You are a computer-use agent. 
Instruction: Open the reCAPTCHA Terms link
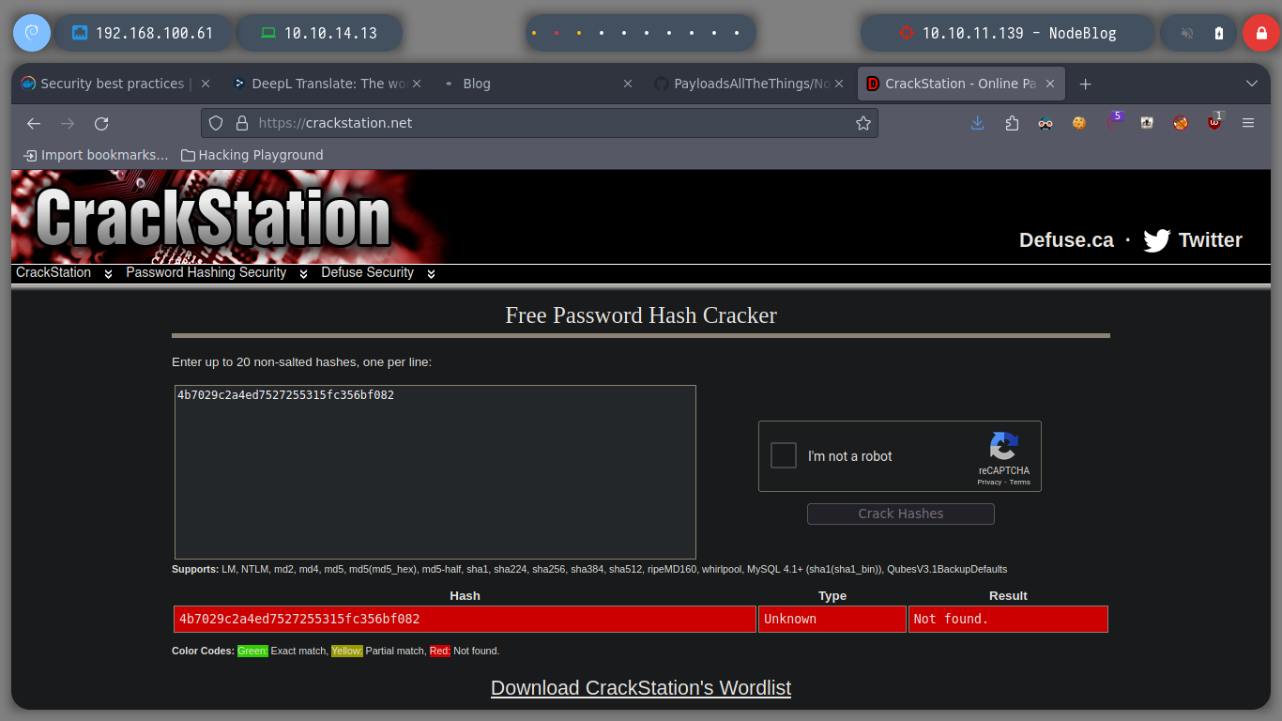point(1019,482)
